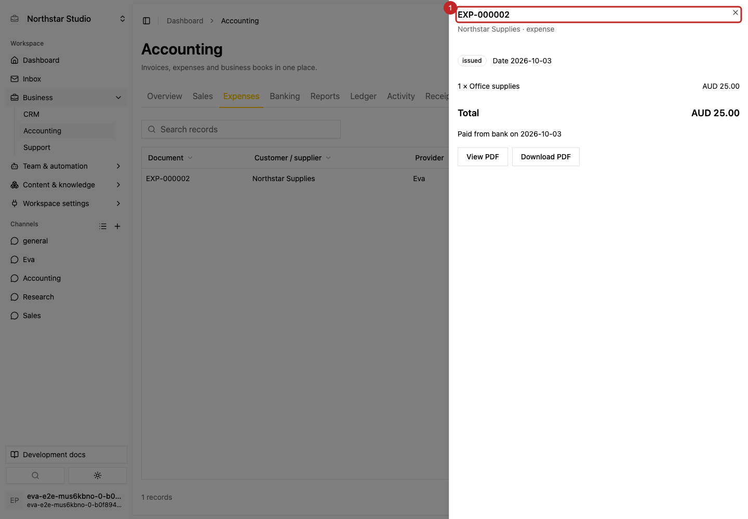
Task: Switch to the accounting Sales tab
Action: pyautogui.click(x=203, y=97)
